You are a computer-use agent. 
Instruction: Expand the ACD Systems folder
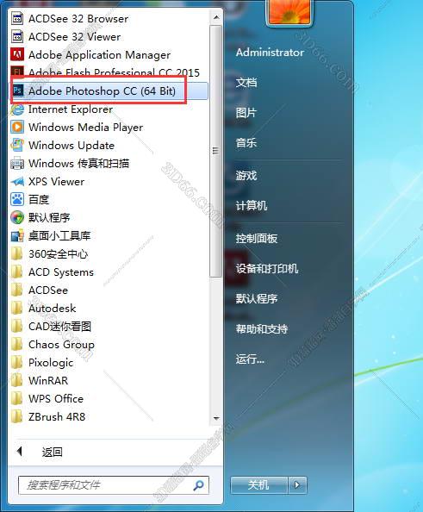coord(53,272)
